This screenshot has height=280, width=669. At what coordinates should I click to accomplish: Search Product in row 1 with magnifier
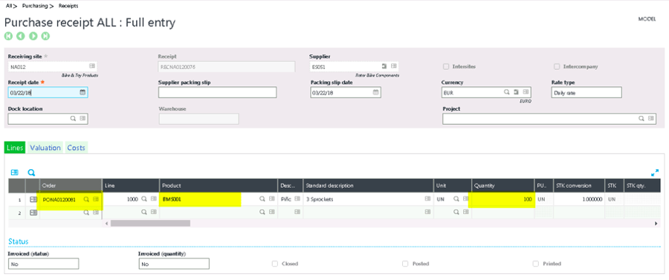coord(262,199)
